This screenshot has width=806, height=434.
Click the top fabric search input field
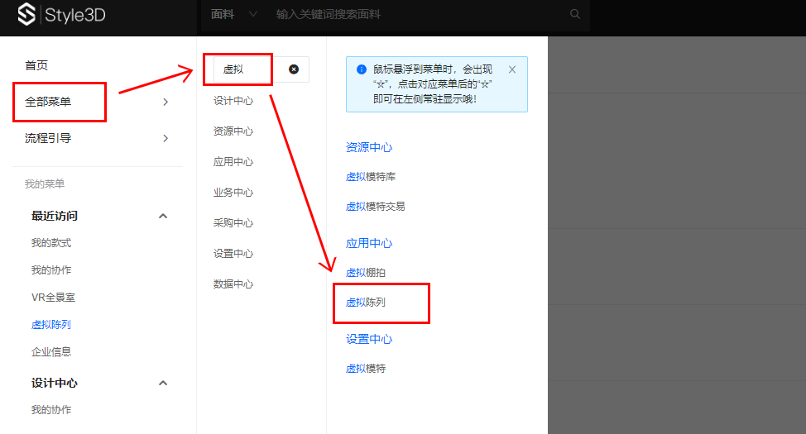pos(414,14)
